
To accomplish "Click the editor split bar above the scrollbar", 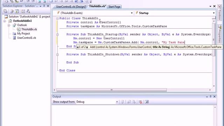I will pyautogui.click(x=214, y=18).
